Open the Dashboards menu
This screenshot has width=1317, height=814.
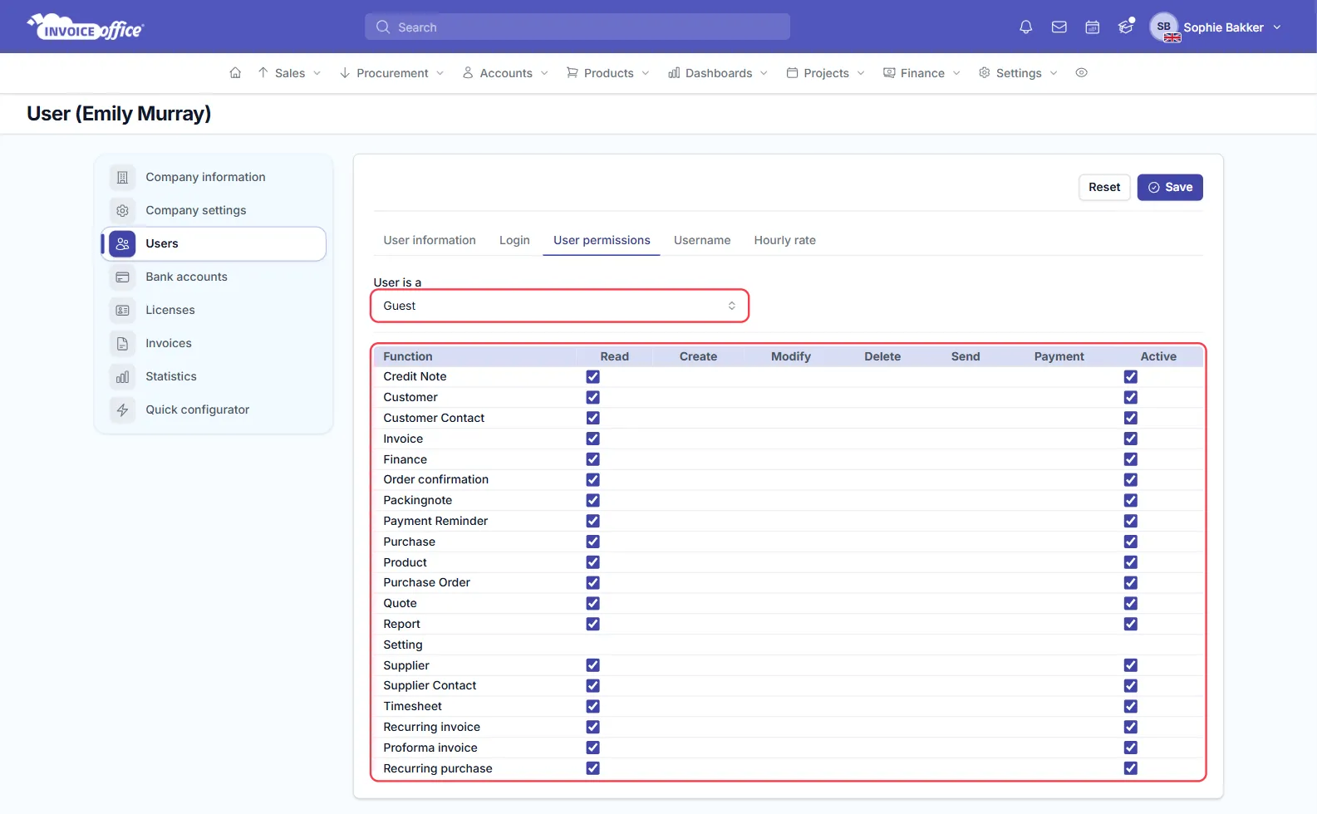click(x=718, y=73)
